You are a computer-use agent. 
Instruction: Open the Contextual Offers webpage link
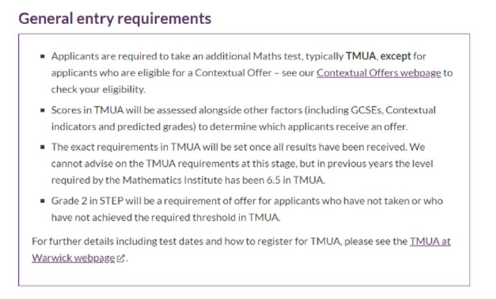coord(378,73)
